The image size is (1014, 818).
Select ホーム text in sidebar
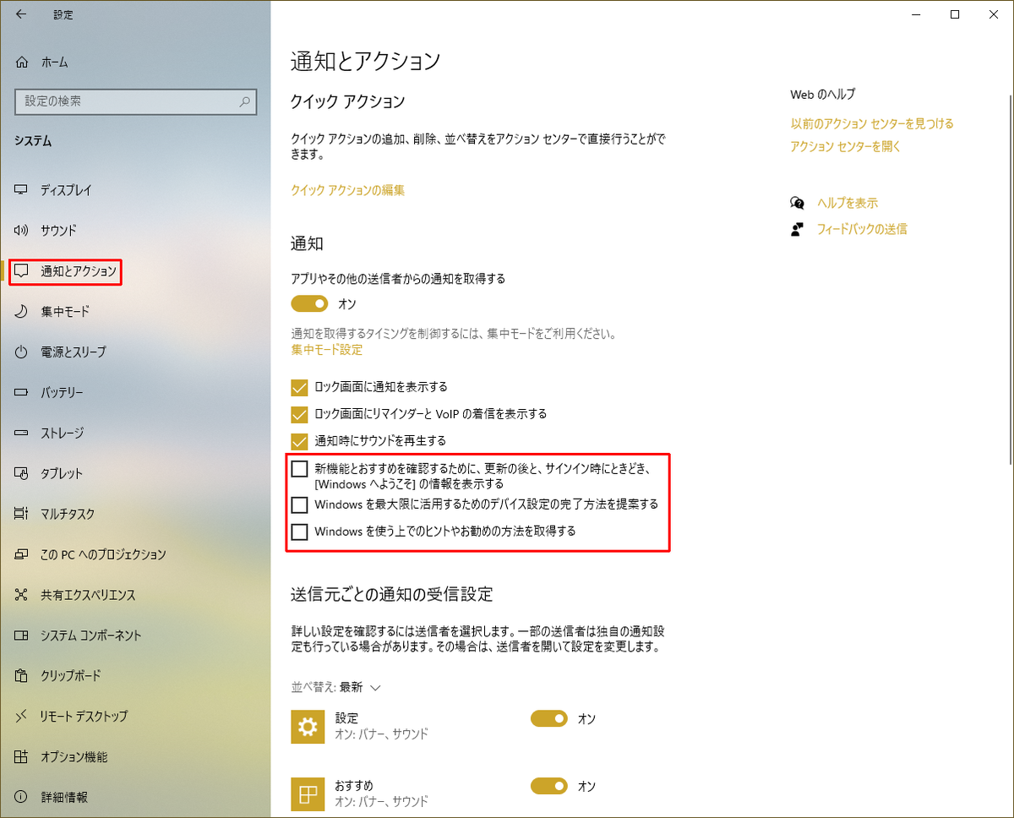(54, 62)
